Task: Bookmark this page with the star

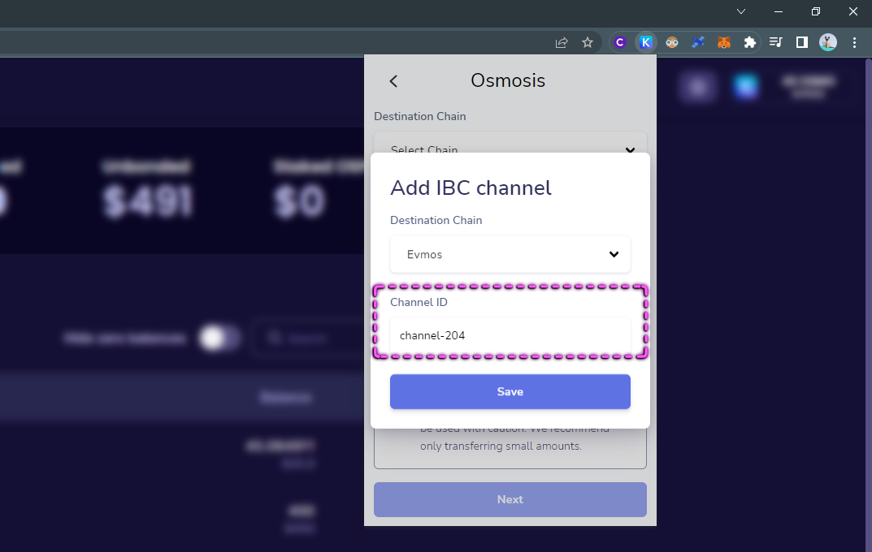Action: coord(588,42)
